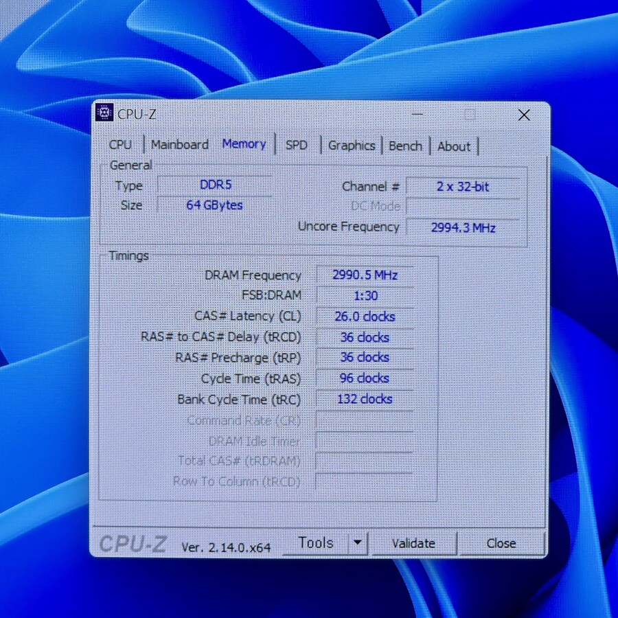Go to the SPD tab

point(297,145)
